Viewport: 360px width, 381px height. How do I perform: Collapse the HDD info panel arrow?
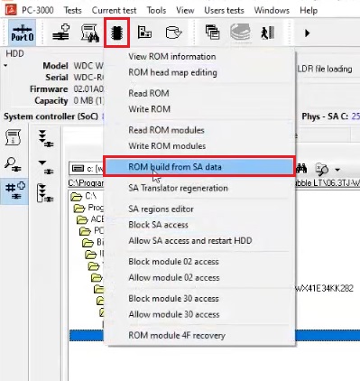click(x=5, y=65)
